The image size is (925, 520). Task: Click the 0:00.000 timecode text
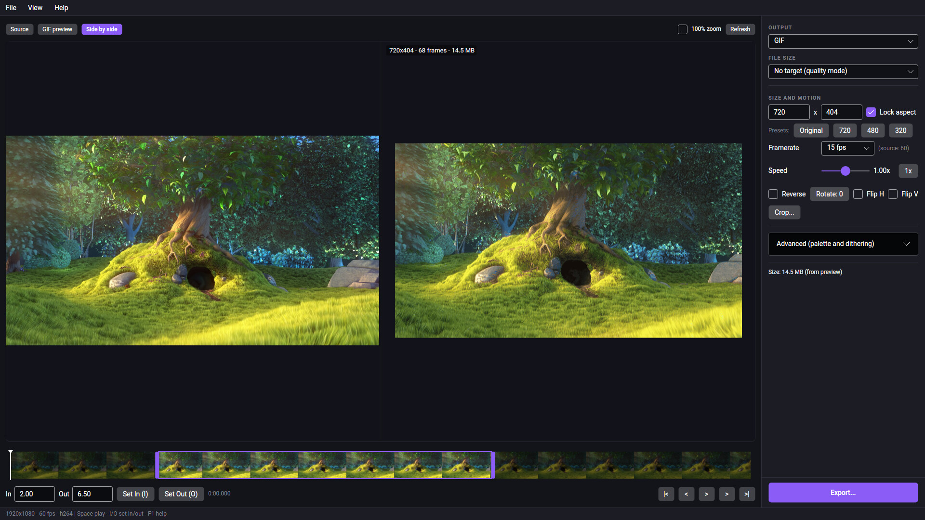pyautogui.click(x=219, y=494)
